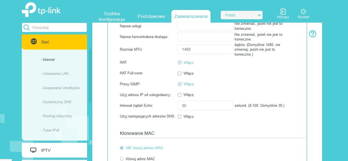Click the Rozmiar MTU input field
Image resolution: width=348 pixels, height=161 pixels.
point(205,49)
